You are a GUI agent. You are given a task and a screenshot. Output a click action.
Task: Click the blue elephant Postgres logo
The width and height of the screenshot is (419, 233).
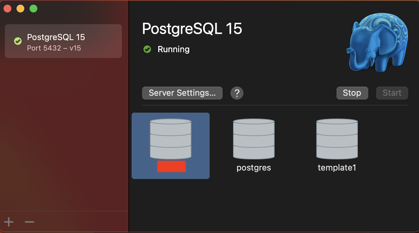click(377, 42)
